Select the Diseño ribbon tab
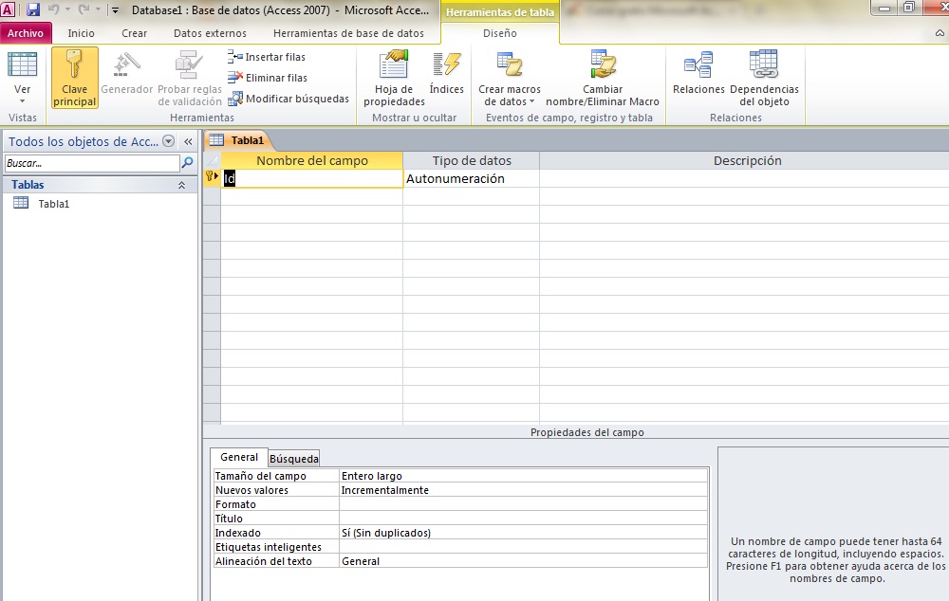Viewport: 949px width, 601px height. point(500,33)
